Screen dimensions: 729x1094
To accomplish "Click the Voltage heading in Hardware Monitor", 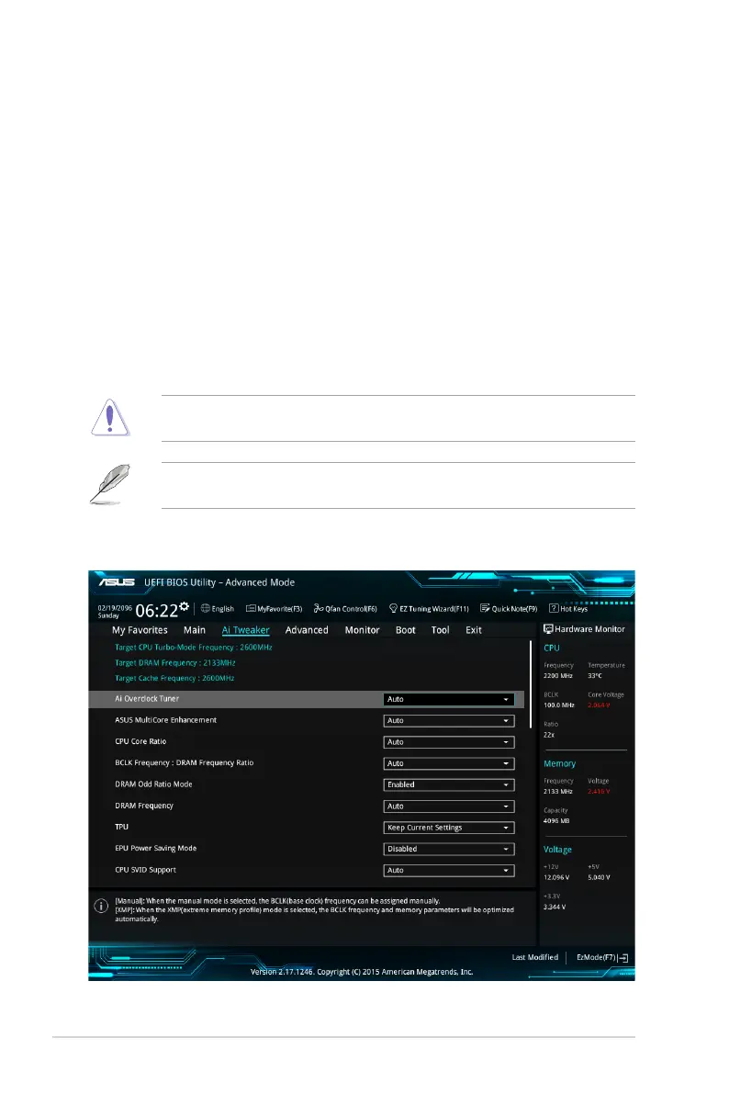I will 557,850.
